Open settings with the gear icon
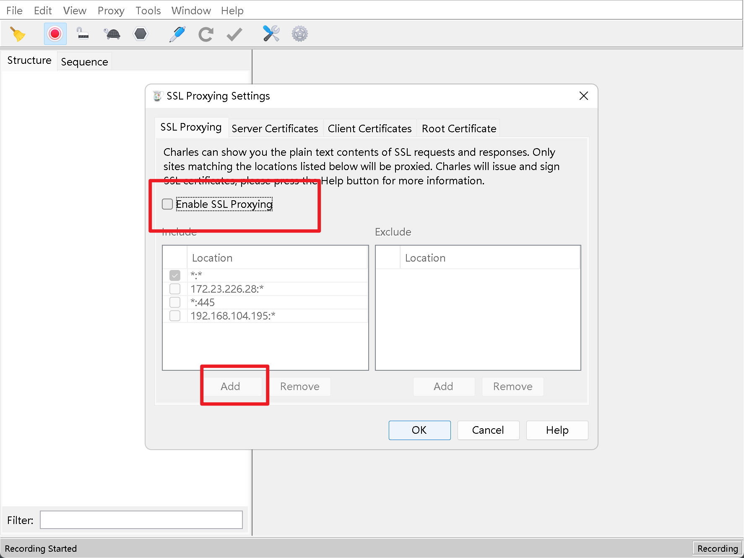 (x=300, y=34)
